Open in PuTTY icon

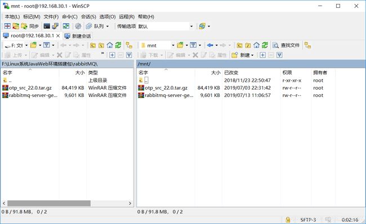[55, 26]
